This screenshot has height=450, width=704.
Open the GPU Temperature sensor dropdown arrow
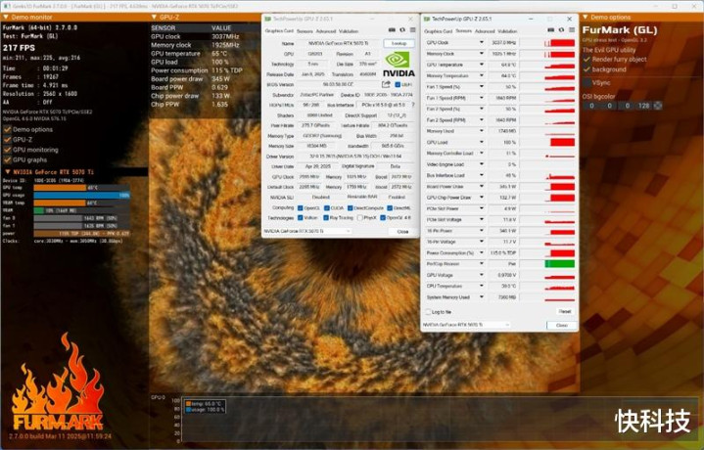click(479, 65)
